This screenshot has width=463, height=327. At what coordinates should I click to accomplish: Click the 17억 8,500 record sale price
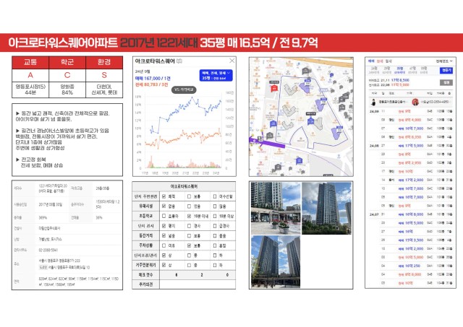[400, 80]
